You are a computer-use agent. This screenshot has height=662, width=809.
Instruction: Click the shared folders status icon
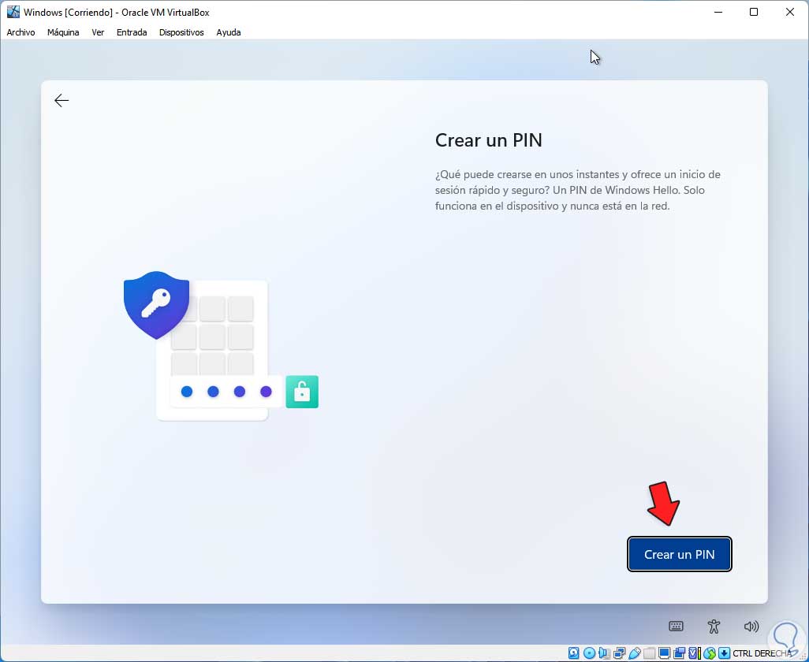click(649, 653)
